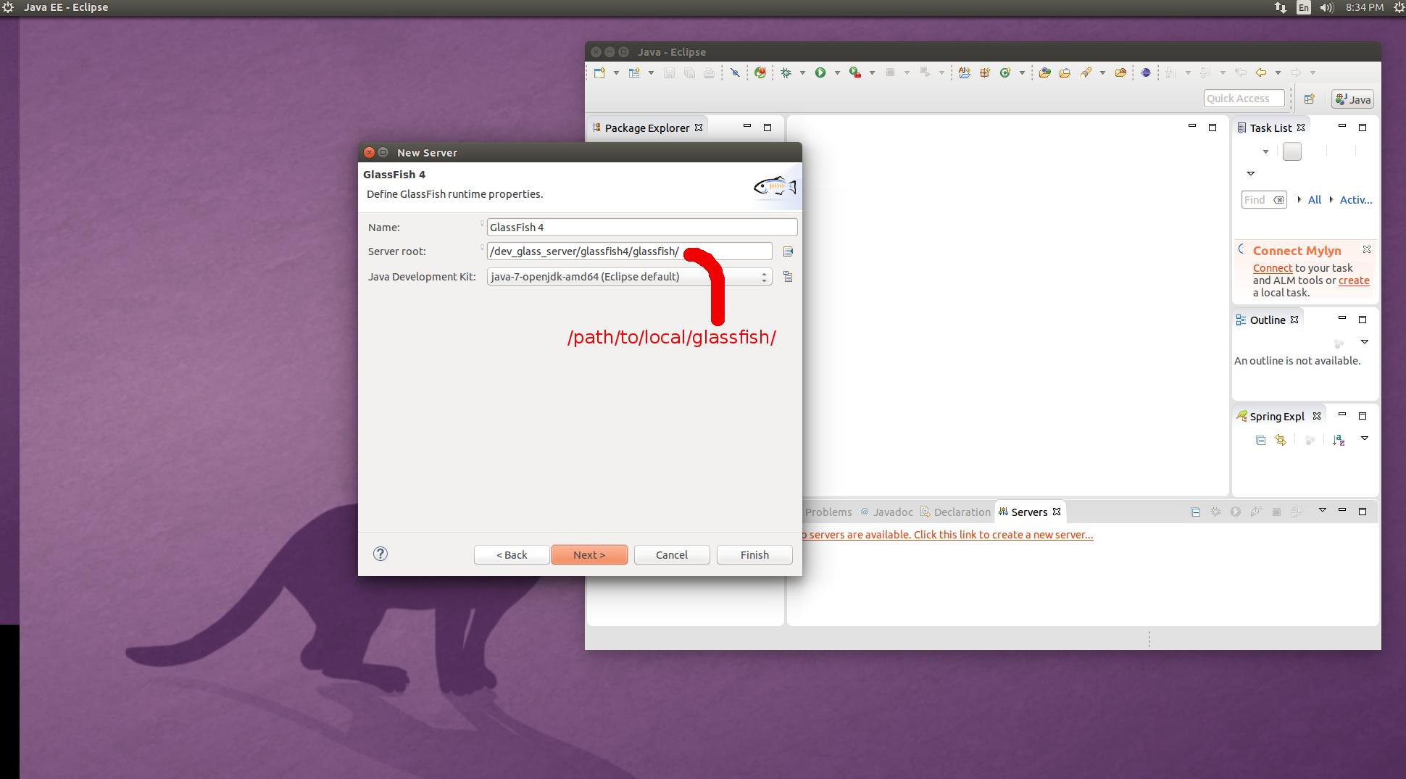Expand the All filter arrow in Task List
The width and height of the screenshot is (1406, 779).
(x=1299, y=200)
